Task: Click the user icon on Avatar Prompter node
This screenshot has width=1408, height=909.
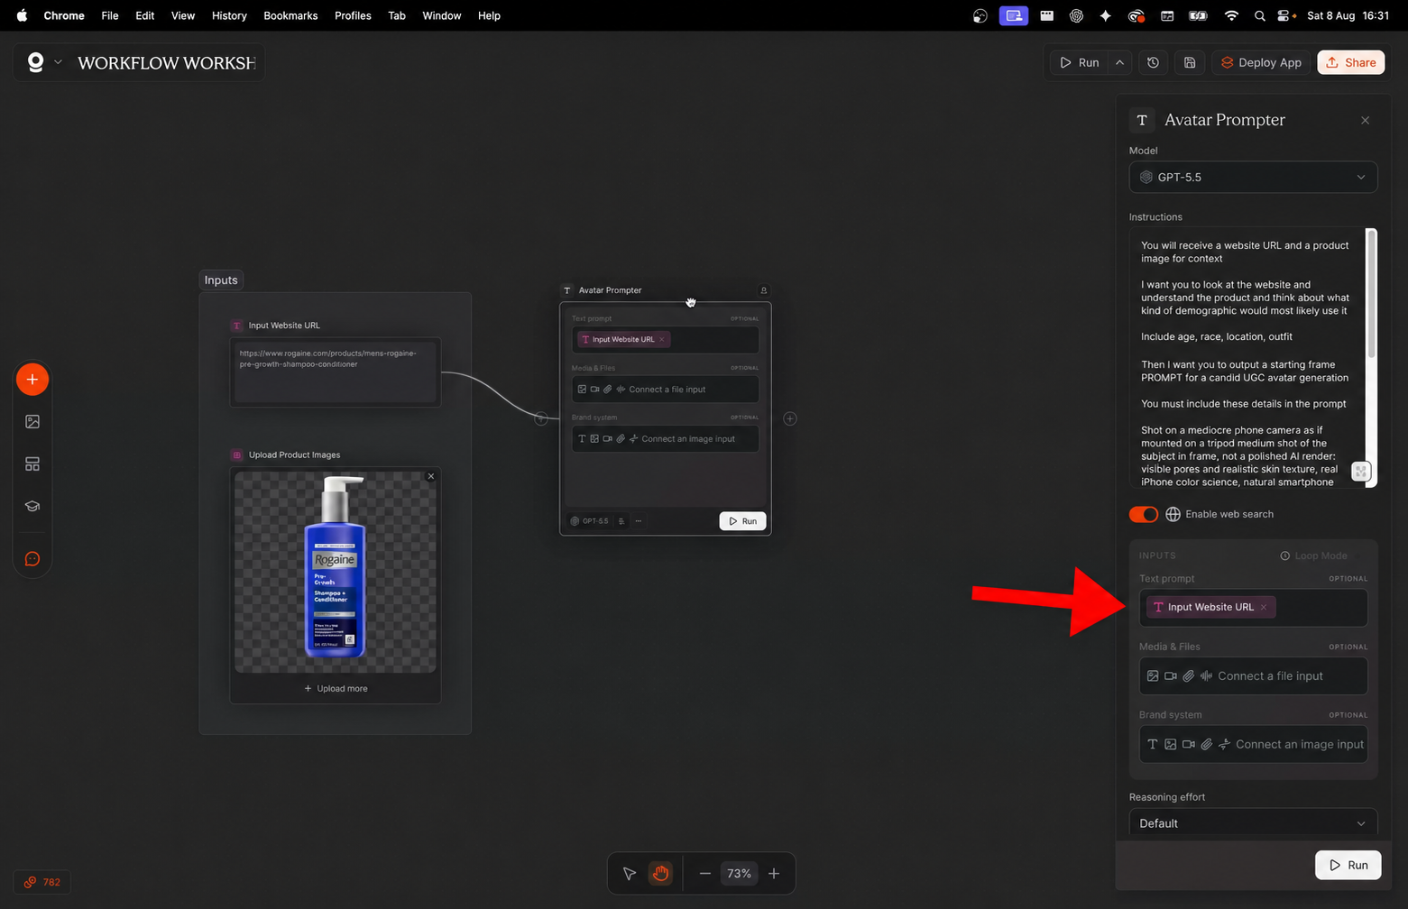Action: pos(764,290)
